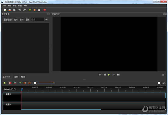
Task: Show all files with the 显示全部 filter
Action: [8, 20]
